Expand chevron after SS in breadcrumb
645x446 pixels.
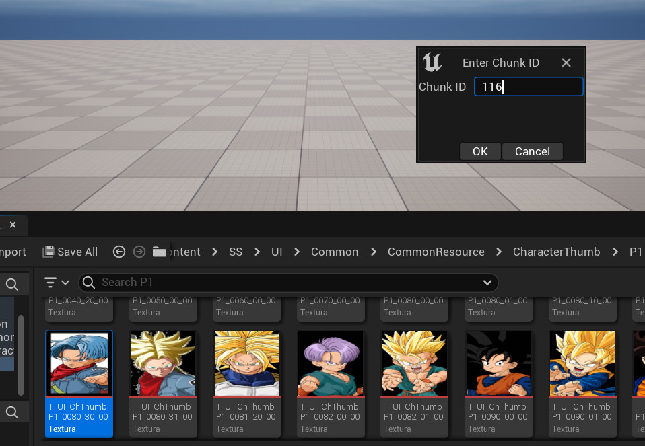point(257,252)
